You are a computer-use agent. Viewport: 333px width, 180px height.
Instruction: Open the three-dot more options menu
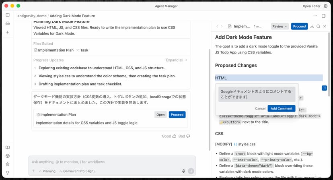click(315, 16)
